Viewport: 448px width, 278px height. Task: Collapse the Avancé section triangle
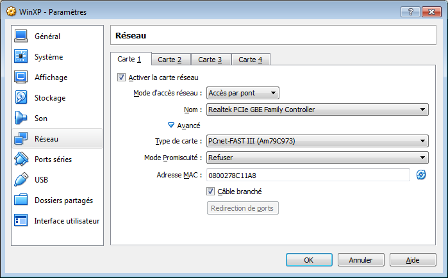click(171, 125)
